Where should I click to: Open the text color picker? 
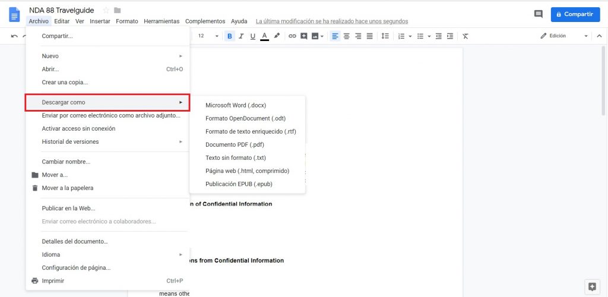(x=264, y=36)
